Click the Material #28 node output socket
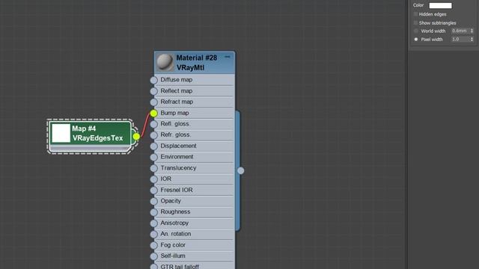The width and height of the screenshot is (479, 269). coord(241,170)
